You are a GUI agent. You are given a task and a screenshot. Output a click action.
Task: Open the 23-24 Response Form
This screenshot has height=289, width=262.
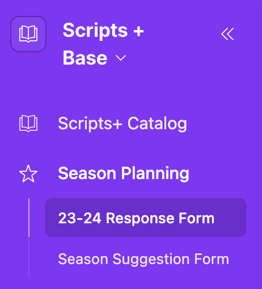coord(146,218)
